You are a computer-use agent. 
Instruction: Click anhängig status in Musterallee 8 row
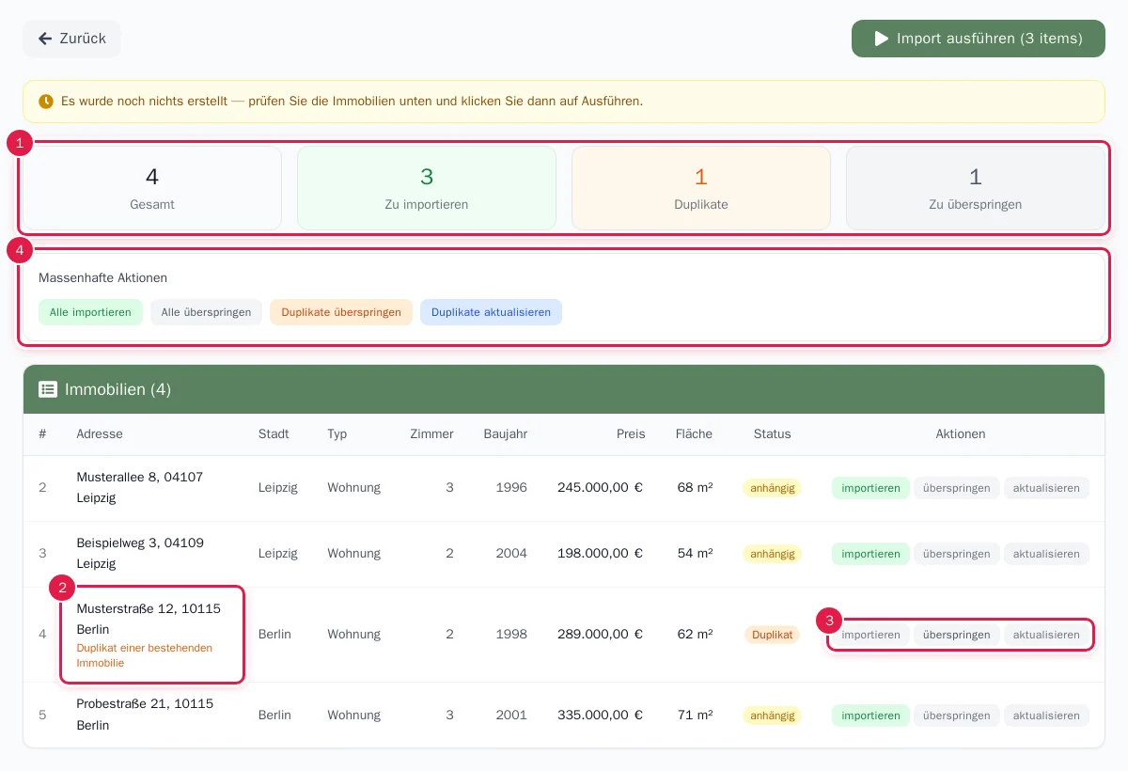tap(773, 488)
